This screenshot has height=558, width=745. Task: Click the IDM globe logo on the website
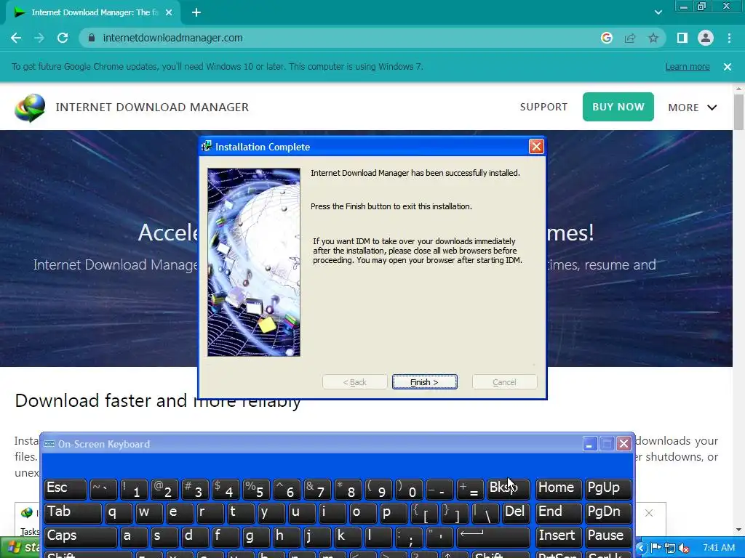(x=30, y=108)
